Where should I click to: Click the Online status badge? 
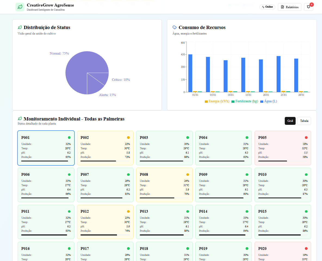[267, 7]
